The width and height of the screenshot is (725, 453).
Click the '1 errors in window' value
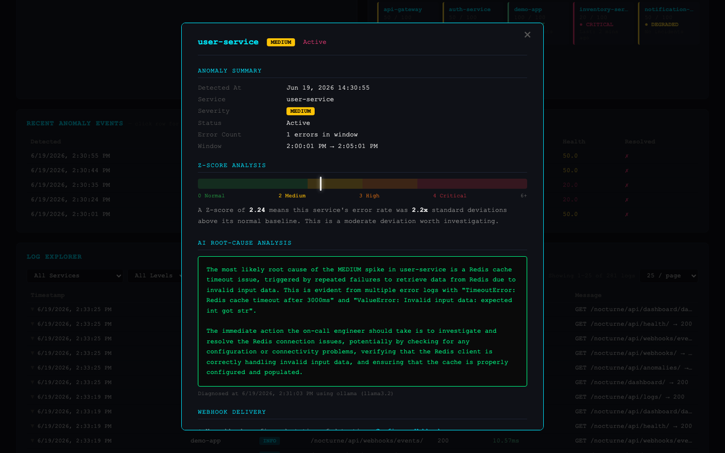coord(322,135)
